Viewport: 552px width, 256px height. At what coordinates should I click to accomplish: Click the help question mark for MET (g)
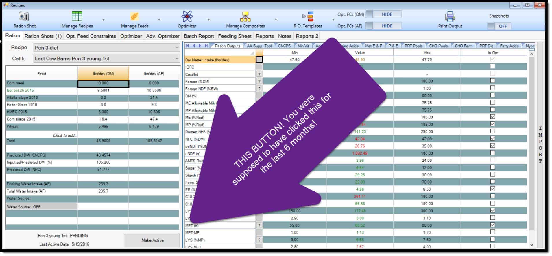click(259, 225)
